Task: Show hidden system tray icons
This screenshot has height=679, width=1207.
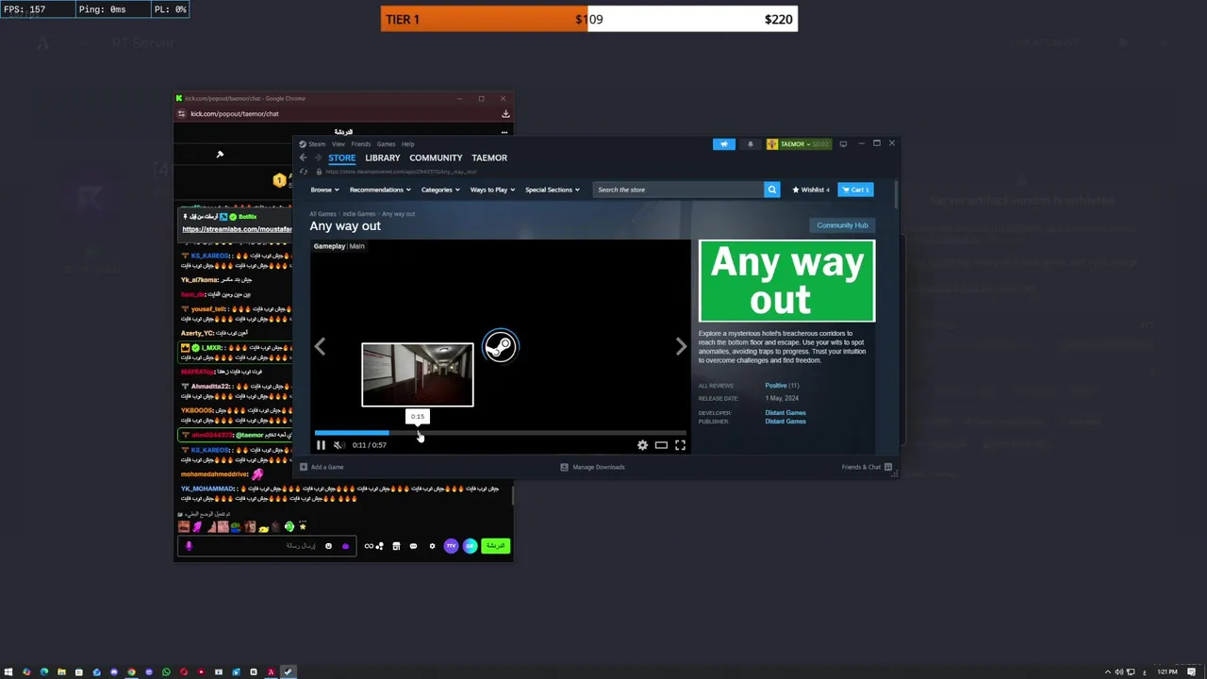Action: [x=1108, y=671]
